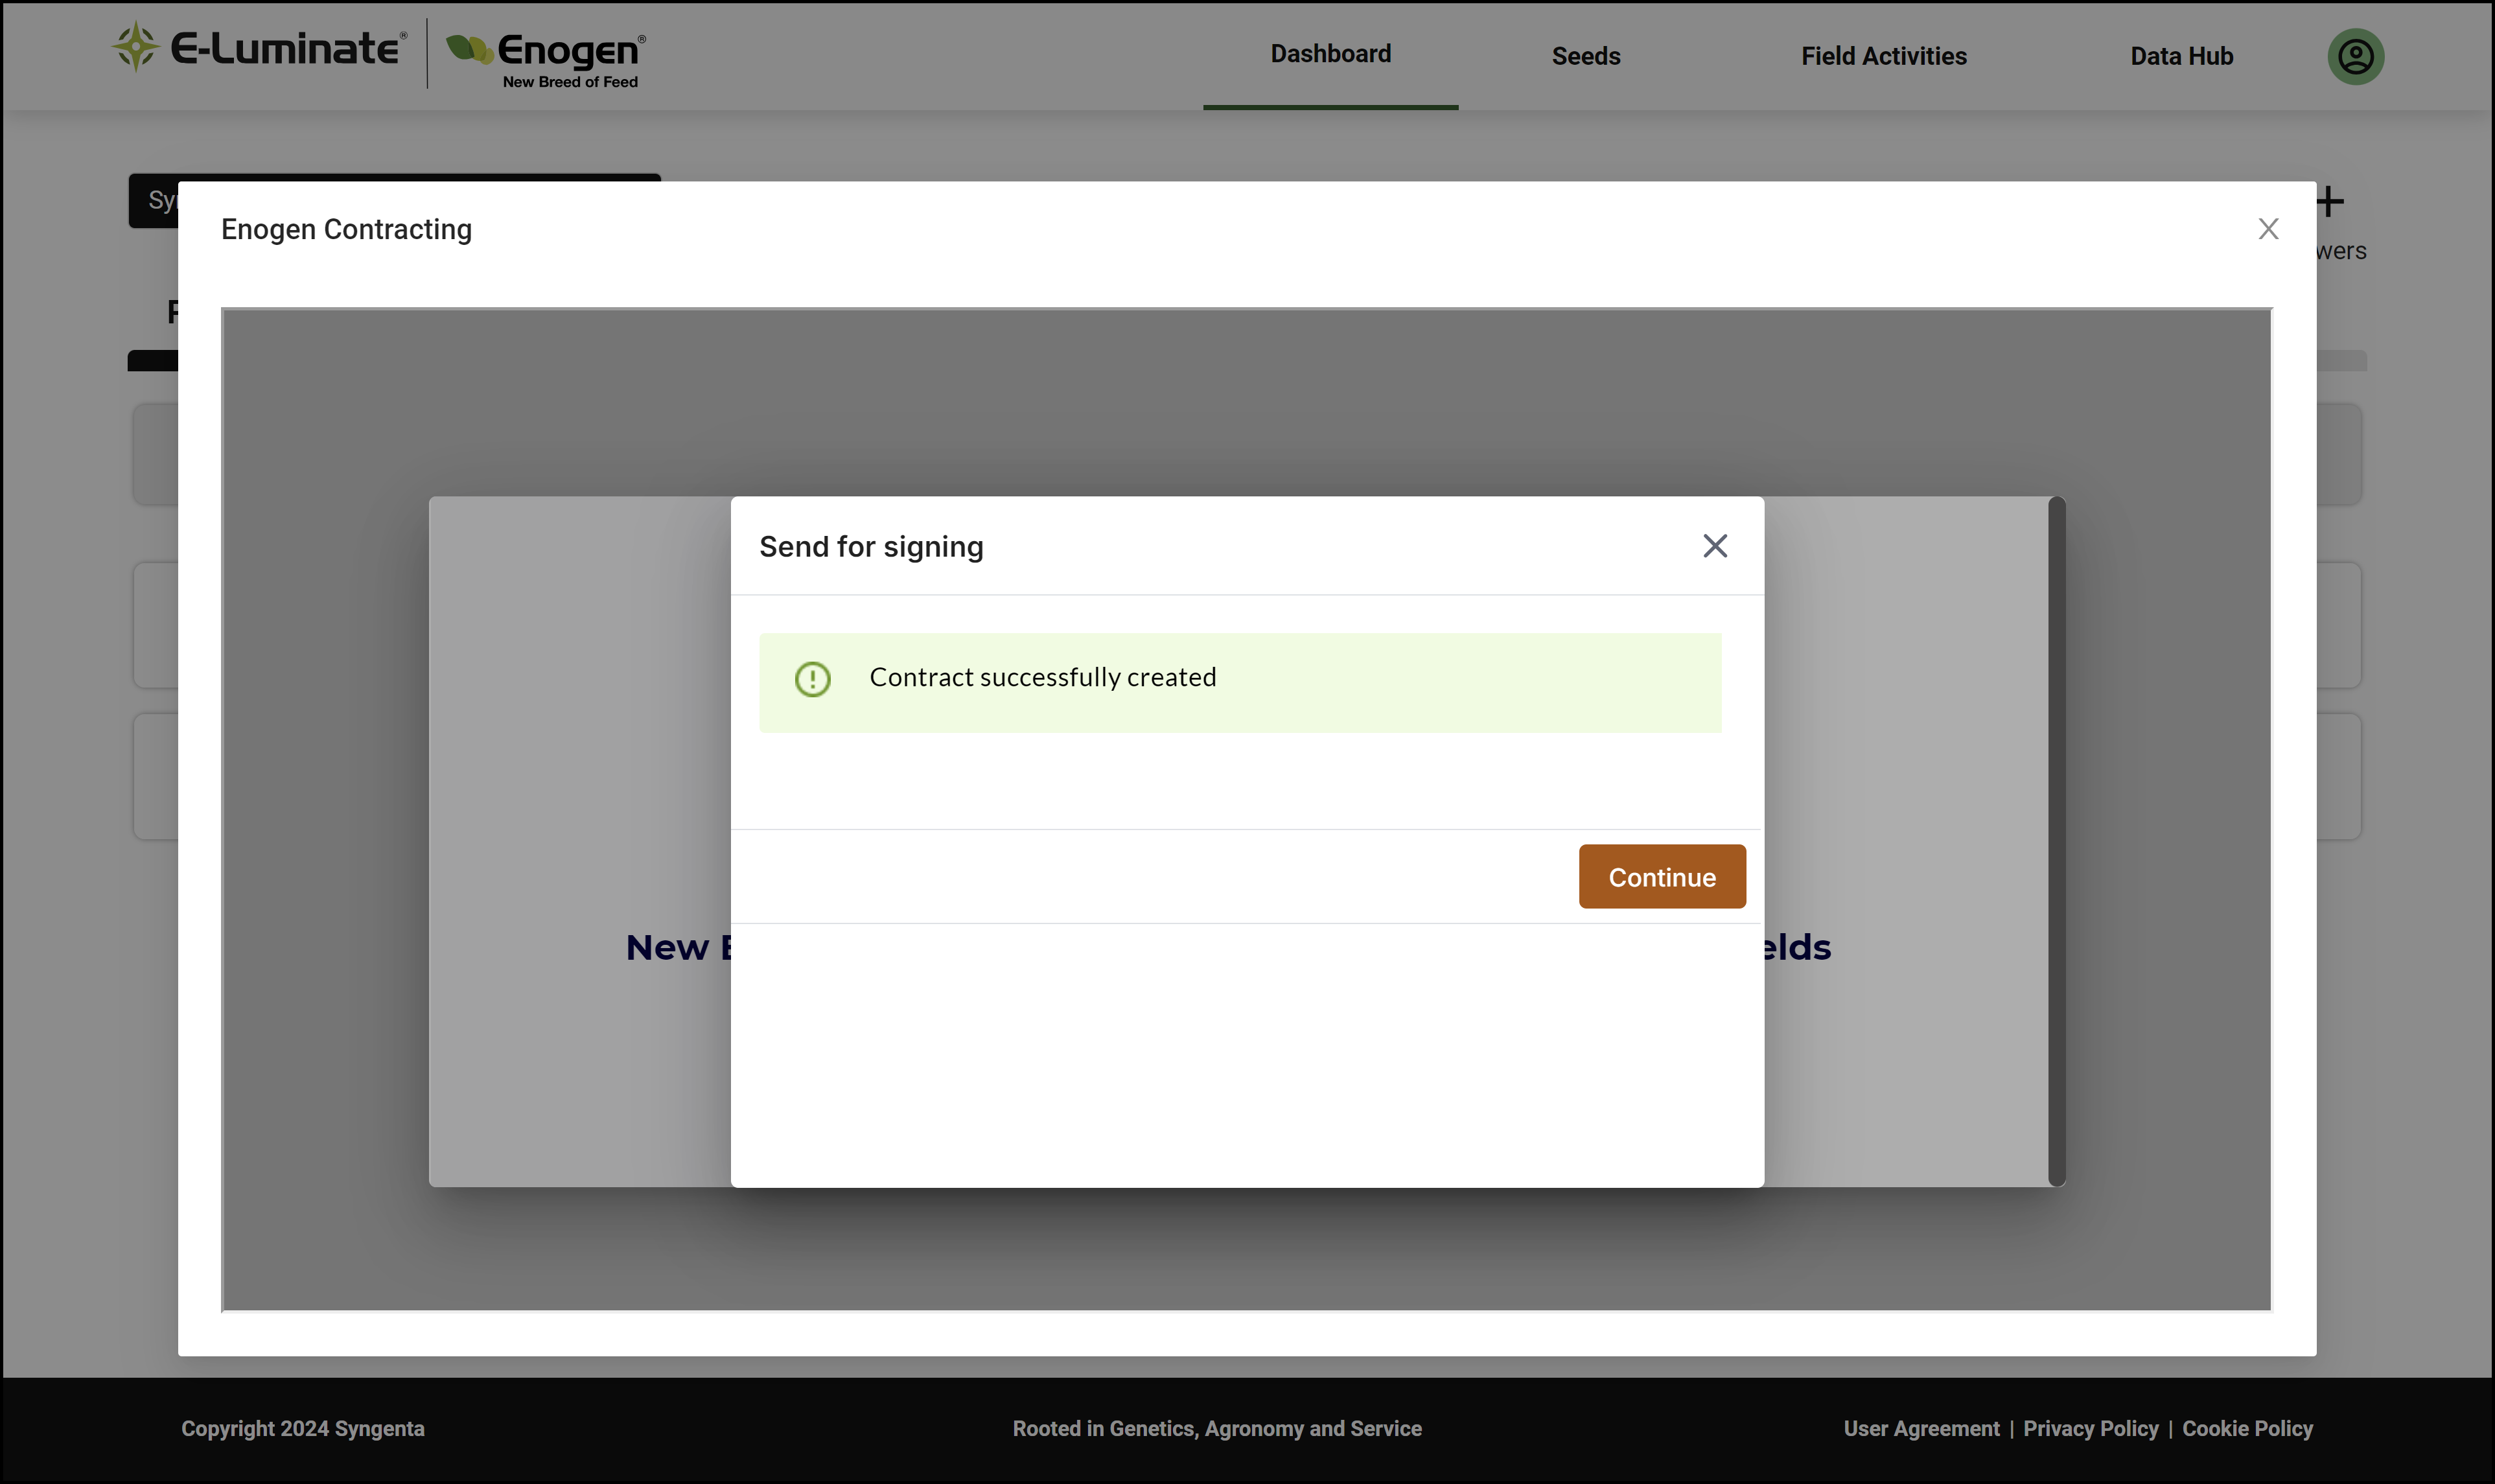Click the Contract successfully created message
Viewport: 2495px width, 1484px height.
click(x=1042, y=677)
